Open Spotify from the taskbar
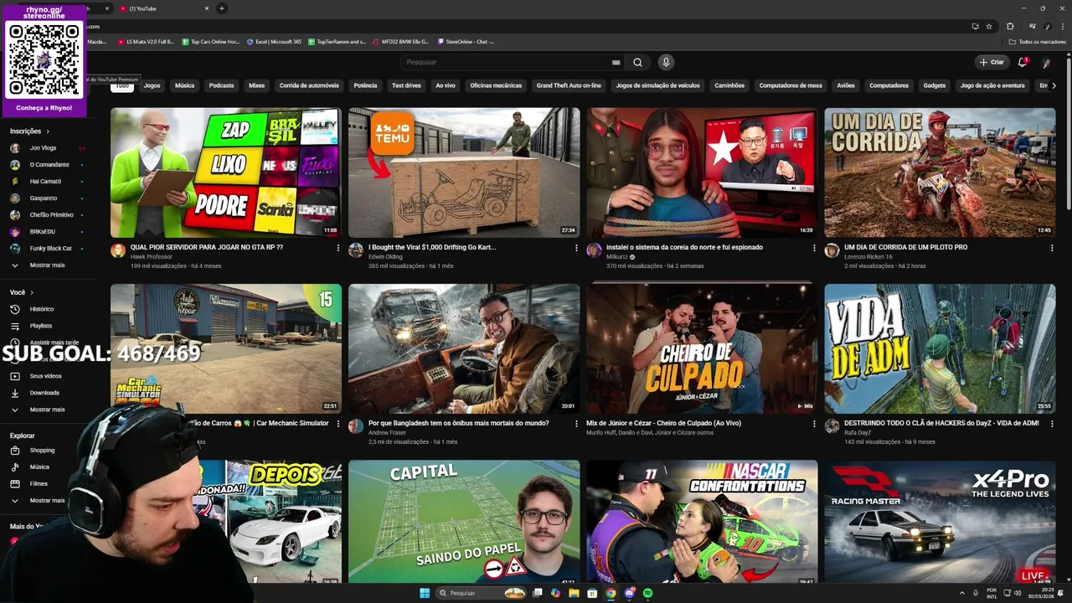Image resolution: width=1072 pixels, height=603 pixels. point(647,593)
